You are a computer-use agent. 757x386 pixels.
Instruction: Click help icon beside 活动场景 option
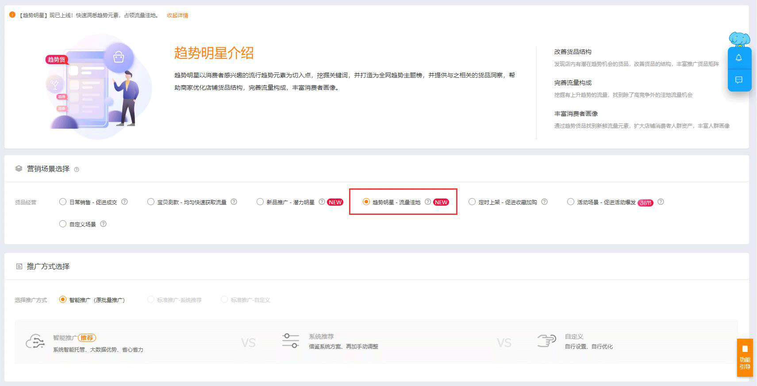coord(661,202)
